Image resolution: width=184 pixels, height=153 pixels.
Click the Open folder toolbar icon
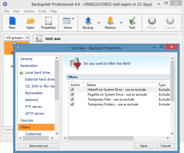[x=30, y=21]
